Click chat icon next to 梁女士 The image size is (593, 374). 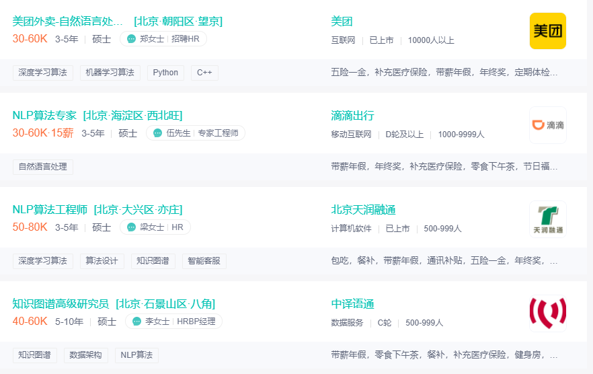[131, 227]
